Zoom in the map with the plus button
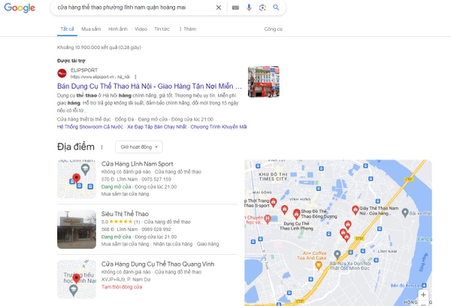The image size is (451, 306). [423, 295]
